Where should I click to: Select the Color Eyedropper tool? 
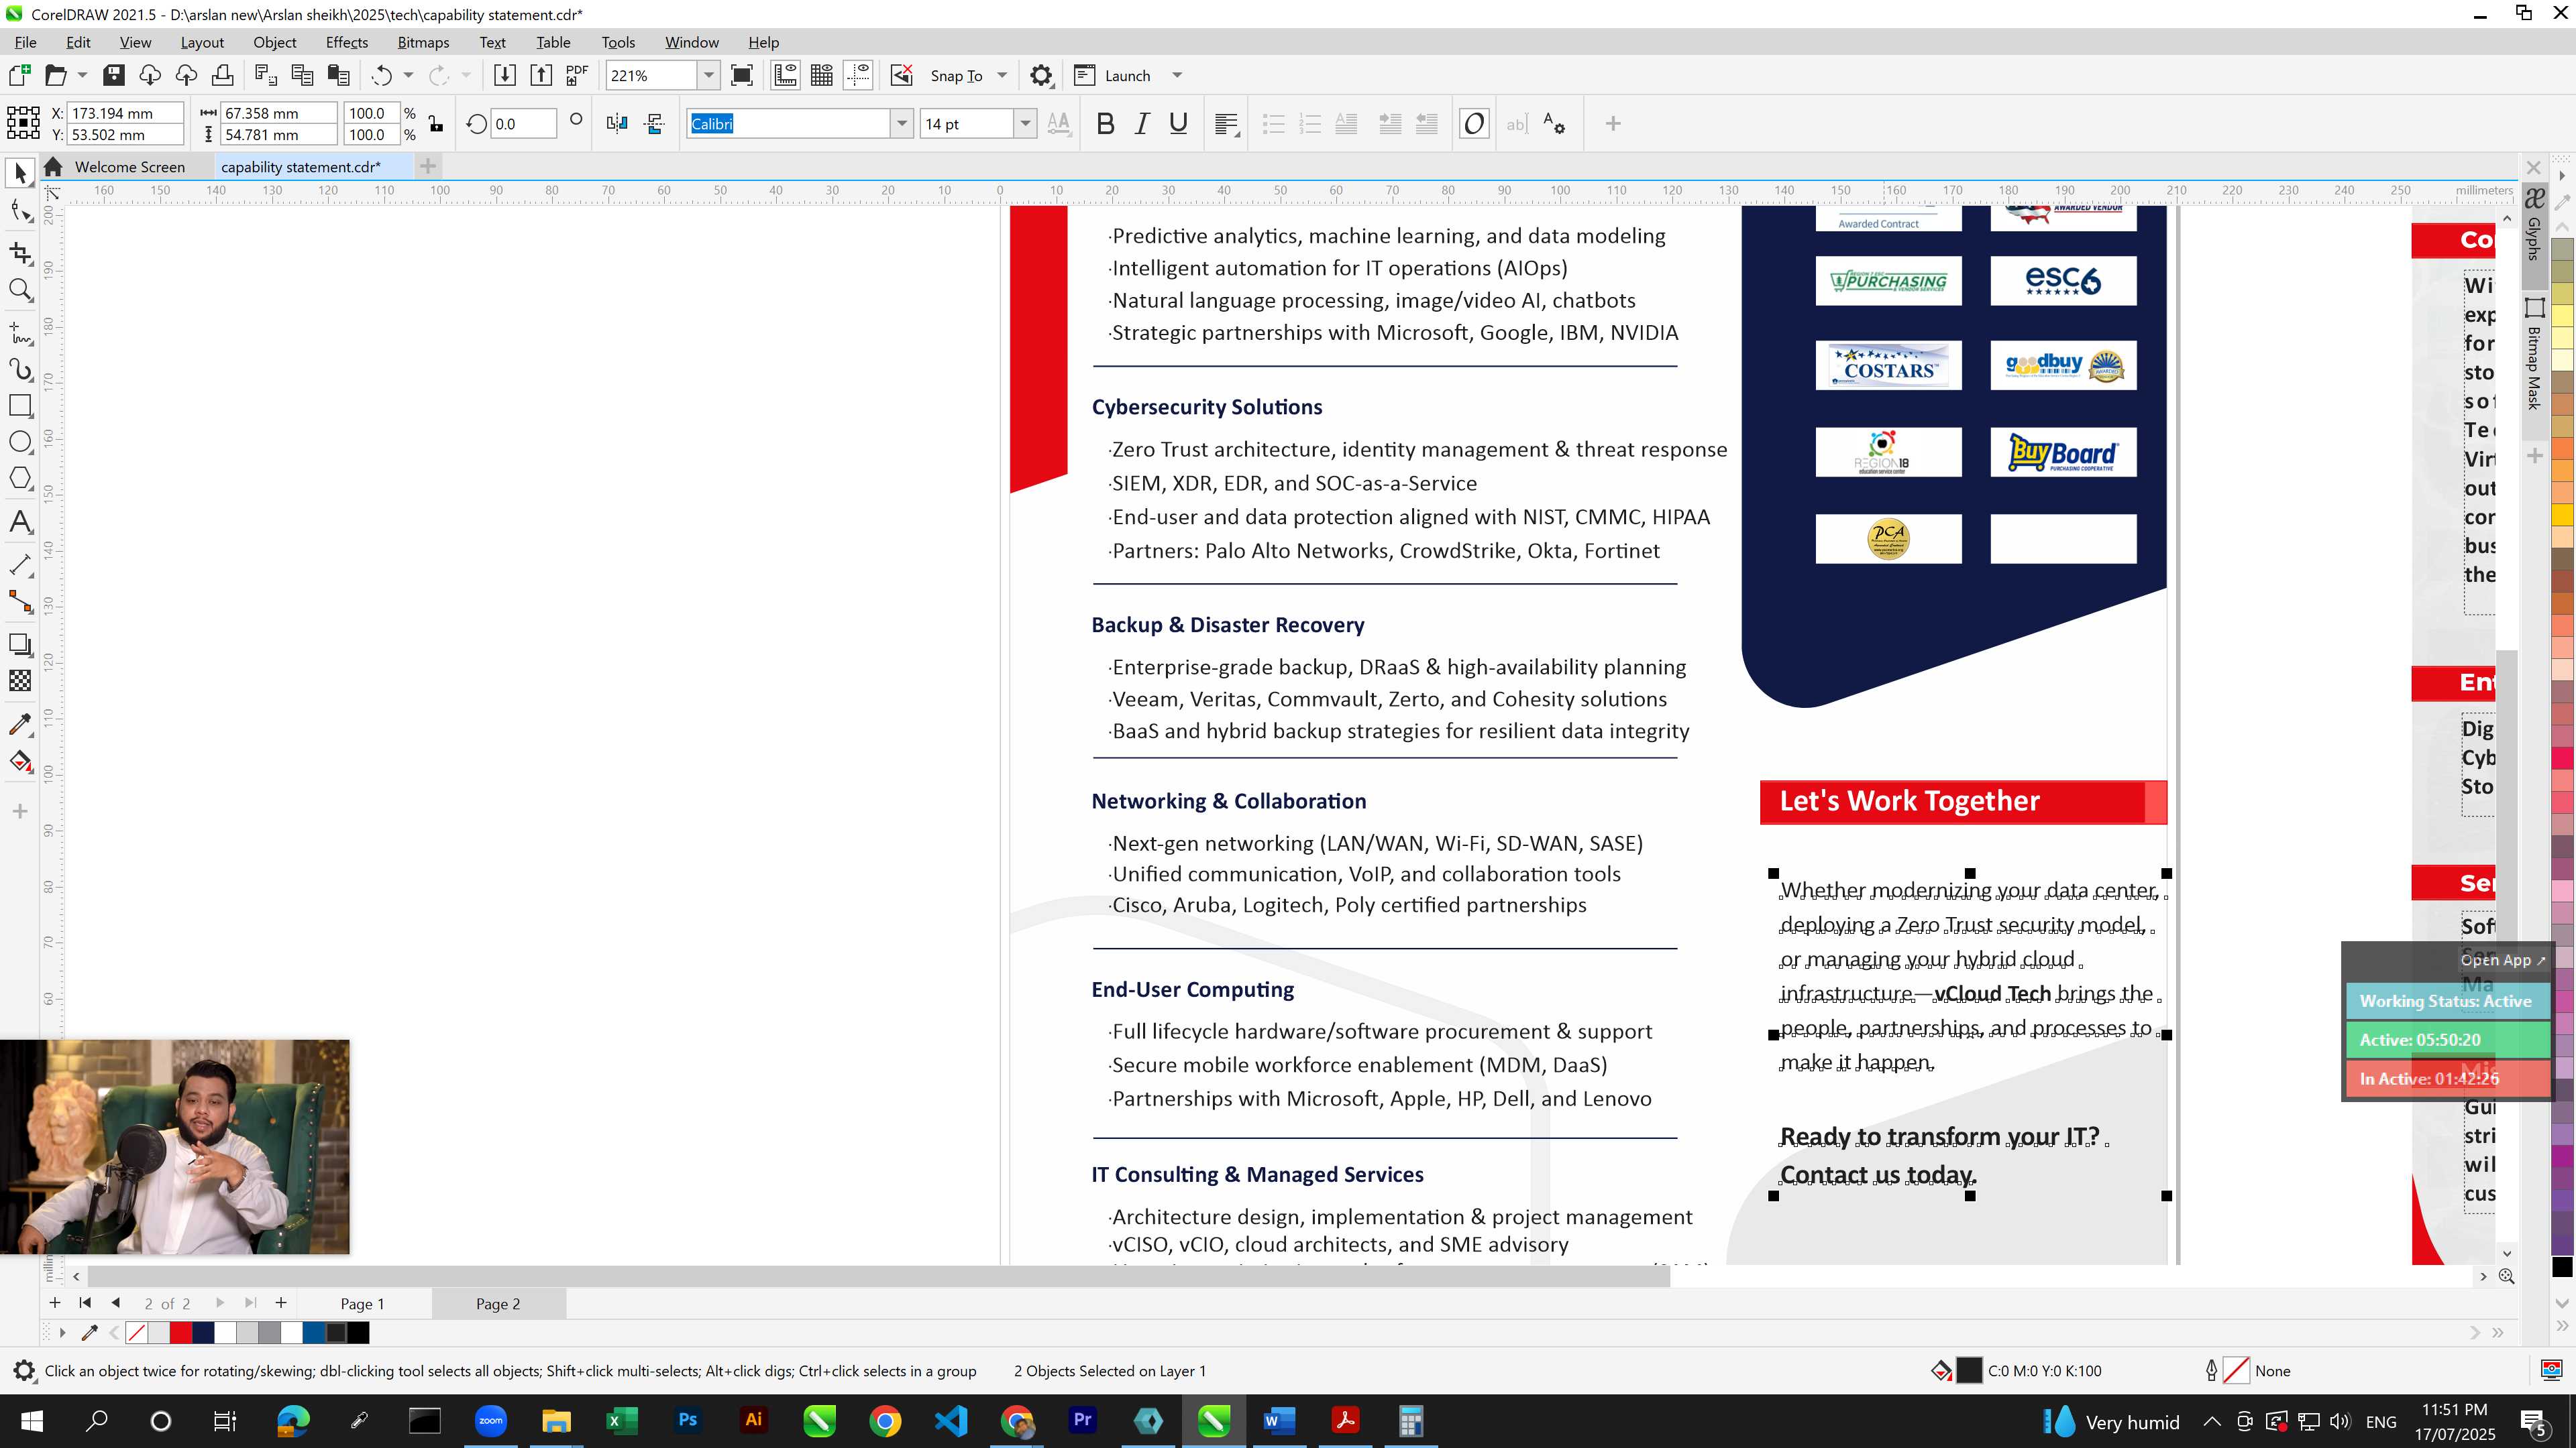click(x=20, y=725)
